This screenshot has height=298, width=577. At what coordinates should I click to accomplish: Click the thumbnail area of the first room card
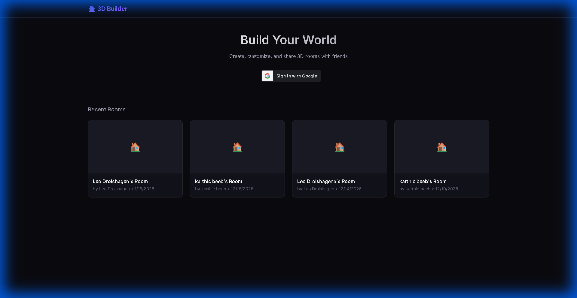(135, 146)
